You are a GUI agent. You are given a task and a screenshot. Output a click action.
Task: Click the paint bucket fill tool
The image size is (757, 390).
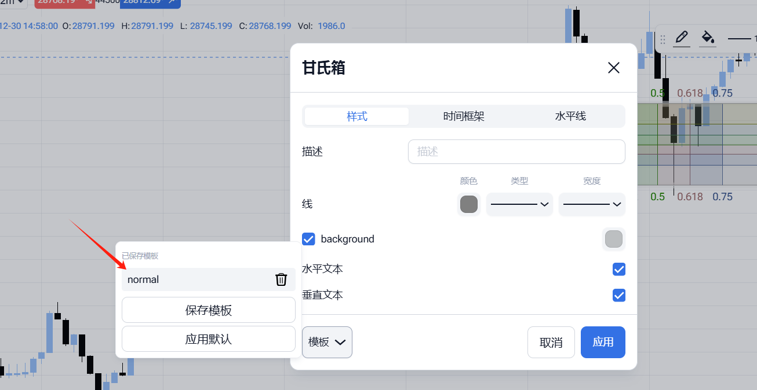coord(707,38)
